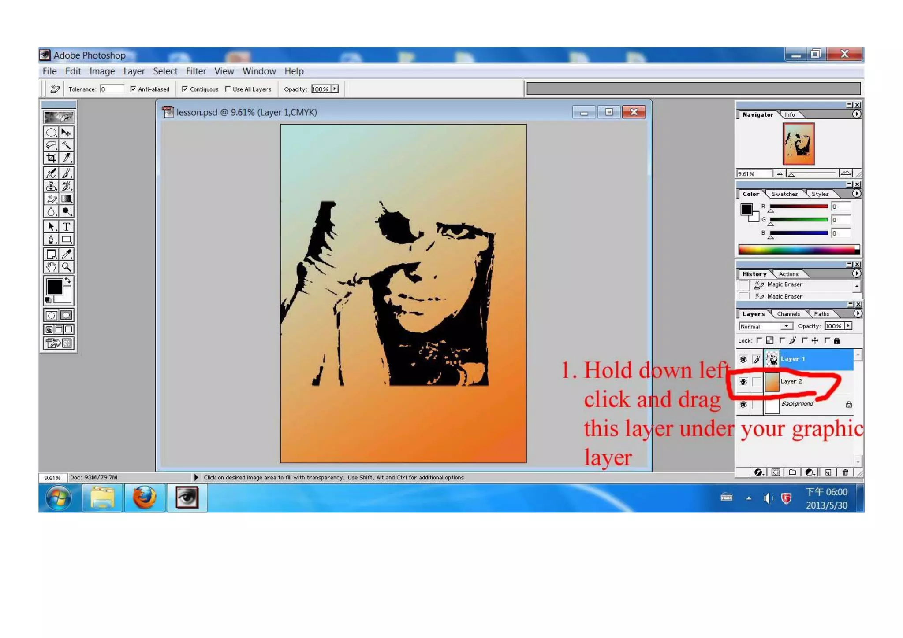Viewport: 903px width, 638px height.
Task: Select the Airbrush tool
Action: pyautogui.click(x=51, y=173)
